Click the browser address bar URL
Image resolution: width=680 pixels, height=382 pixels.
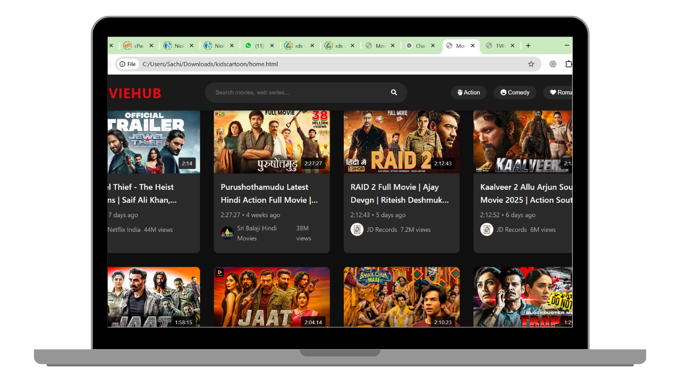[319, 64]
